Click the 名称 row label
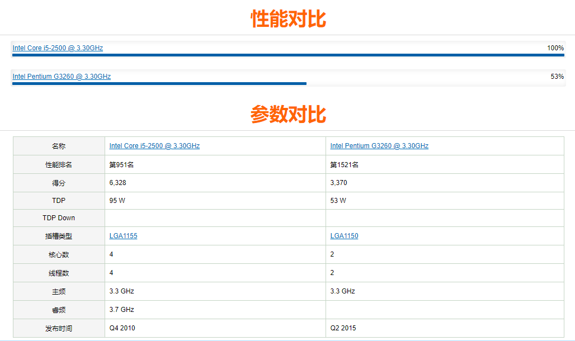Viewport: 575px width, 341px height. click(59, 146)
